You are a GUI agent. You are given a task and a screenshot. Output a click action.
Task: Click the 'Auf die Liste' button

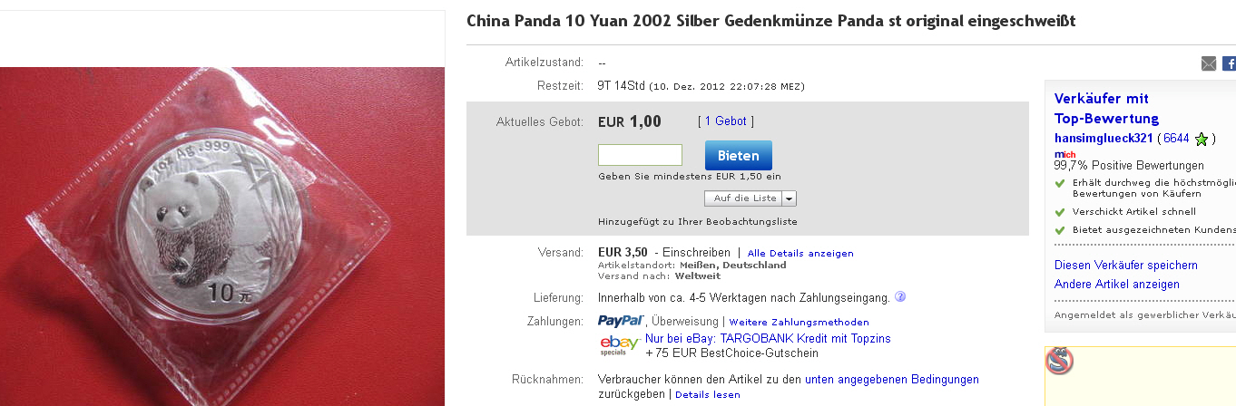pyautogui.click(x=744, y=198)
